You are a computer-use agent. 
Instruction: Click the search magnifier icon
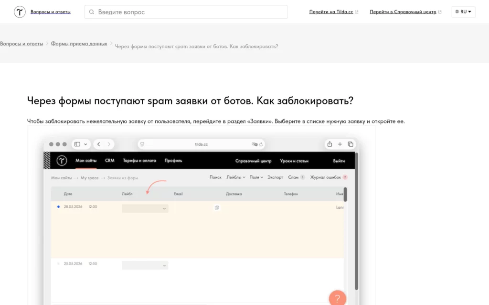point(91,12)
